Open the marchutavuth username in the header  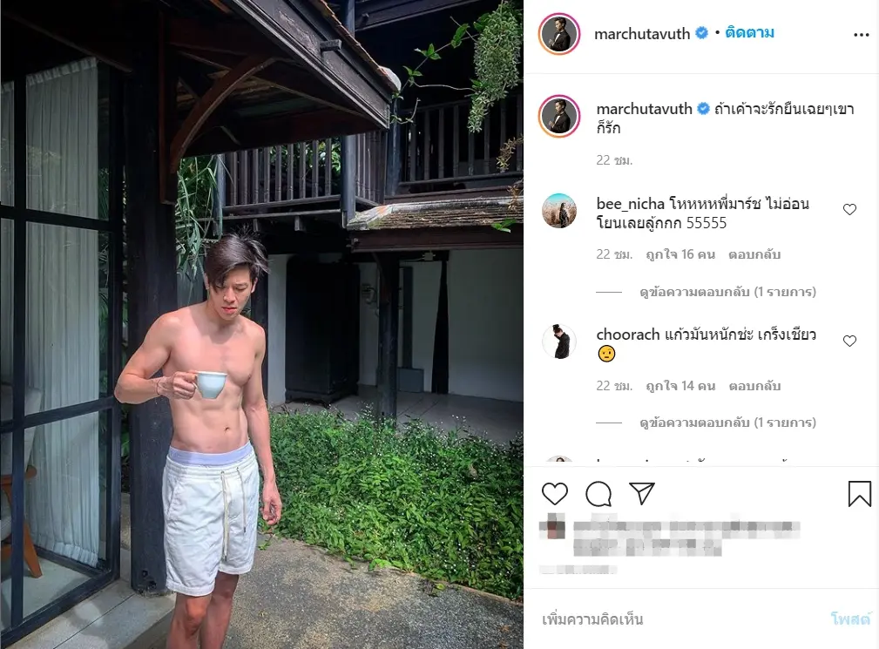point(641,34)
